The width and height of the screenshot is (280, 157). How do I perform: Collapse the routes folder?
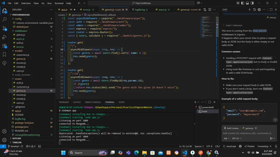[x=18, y=79]
